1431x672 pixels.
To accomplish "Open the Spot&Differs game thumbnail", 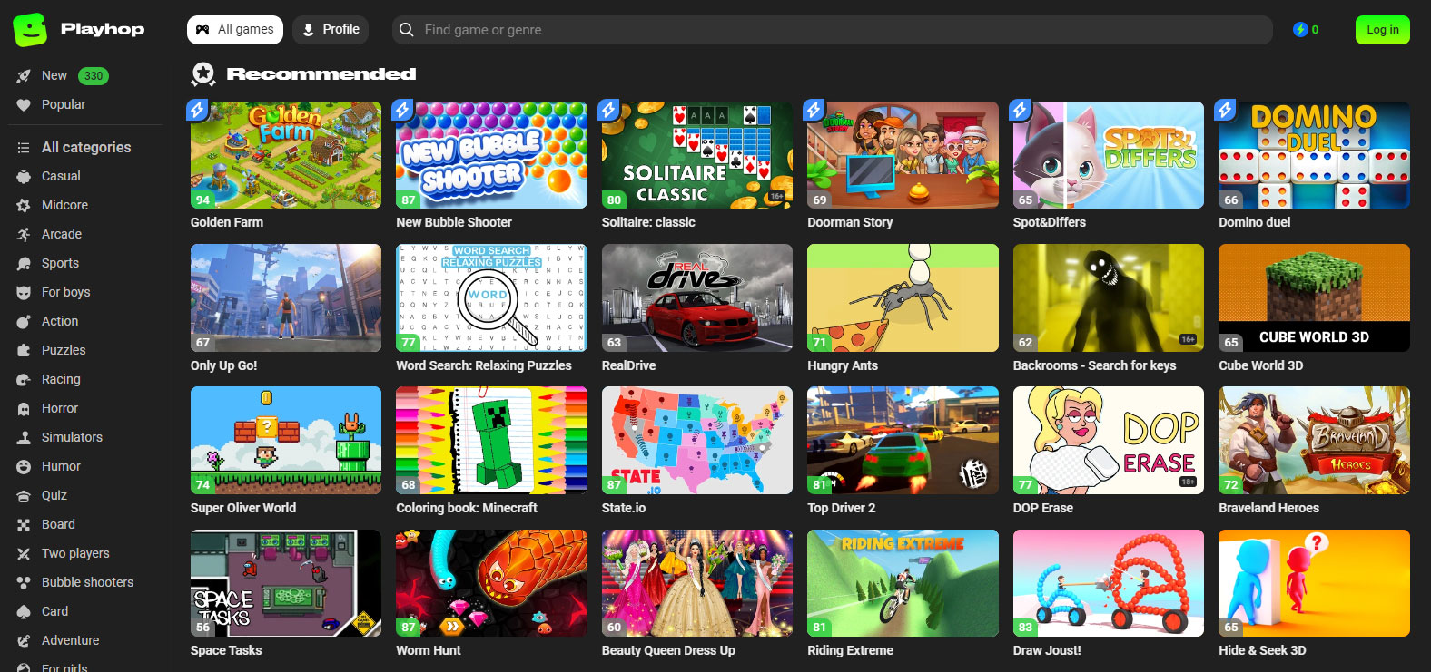I will (1109, 155).
